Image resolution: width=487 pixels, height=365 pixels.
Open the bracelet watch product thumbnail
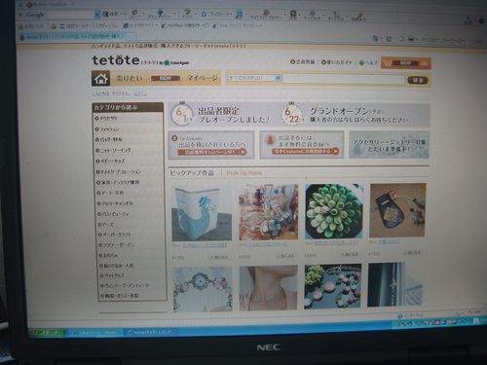coord(203,289)
